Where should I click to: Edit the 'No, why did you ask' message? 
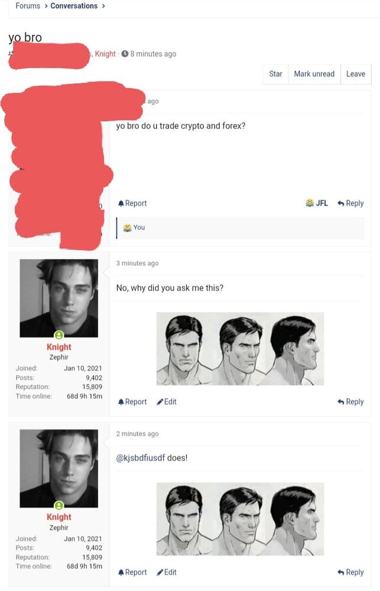[166, 402]
